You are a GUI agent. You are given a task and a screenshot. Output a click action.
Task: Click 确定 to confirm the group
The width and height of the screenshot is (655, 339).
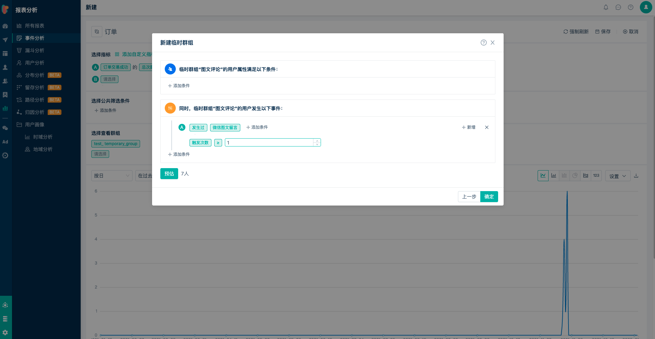[x=489, y=197]
